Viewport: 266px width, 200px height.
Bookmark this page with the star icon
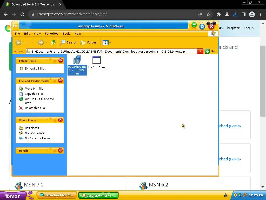click(x=208, y=15)
